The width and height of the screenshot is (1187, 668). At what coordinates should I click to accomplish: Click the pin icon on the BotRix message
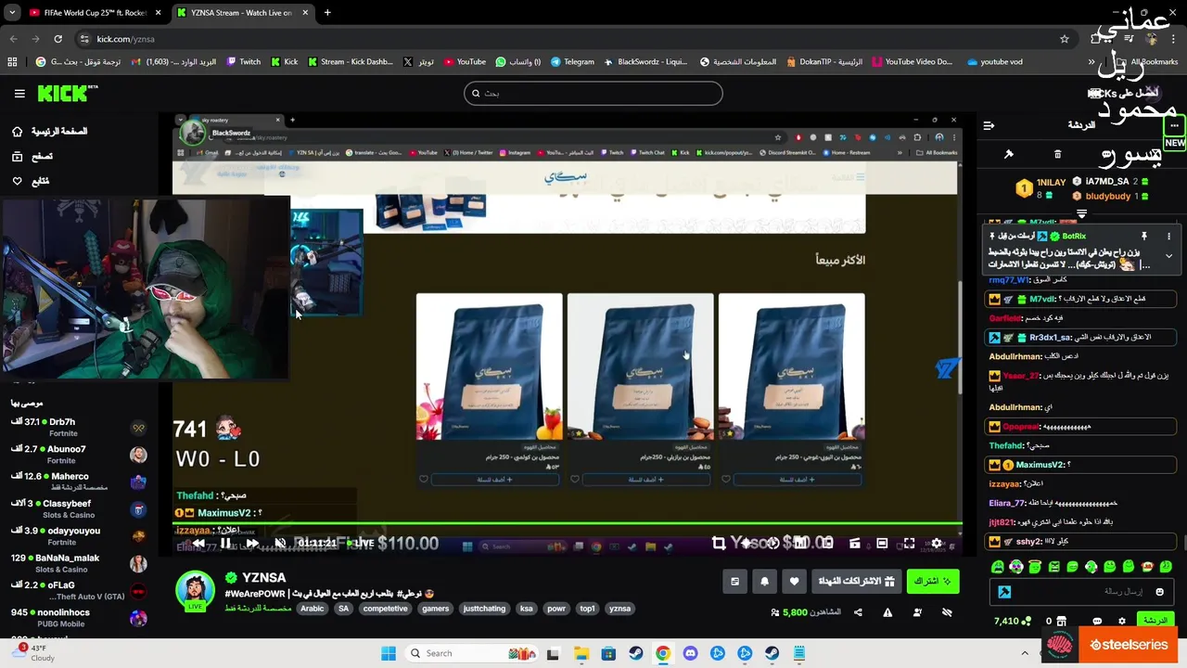[1144, 237]
